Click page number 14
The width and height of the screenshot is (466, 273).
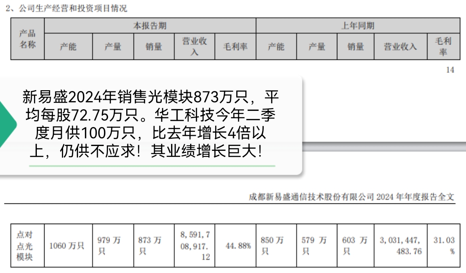[450, 70]
